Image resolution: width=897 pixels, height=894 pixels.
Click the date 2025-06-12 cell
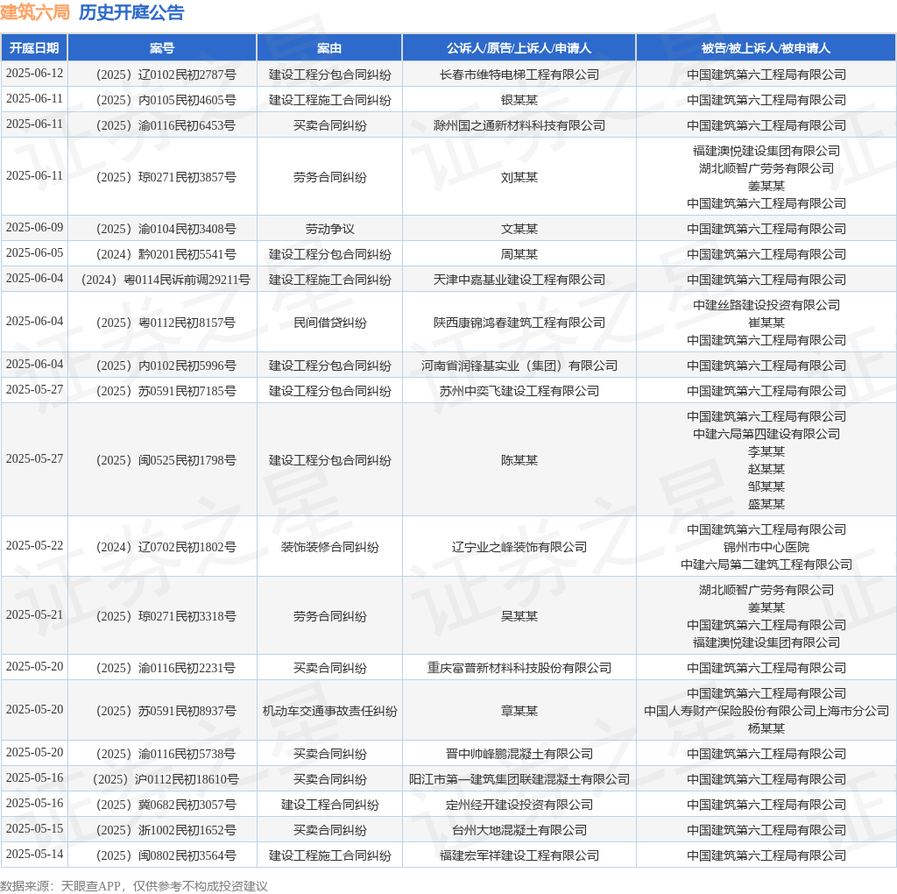[34, 74]
